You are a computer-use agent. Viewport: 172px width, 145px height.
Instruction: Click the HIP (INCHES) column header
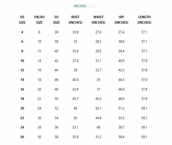coord(121,20)
